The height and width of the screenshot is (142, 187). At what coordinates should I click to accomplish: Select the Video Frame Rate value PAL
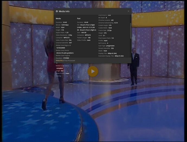tap(70, 40)
